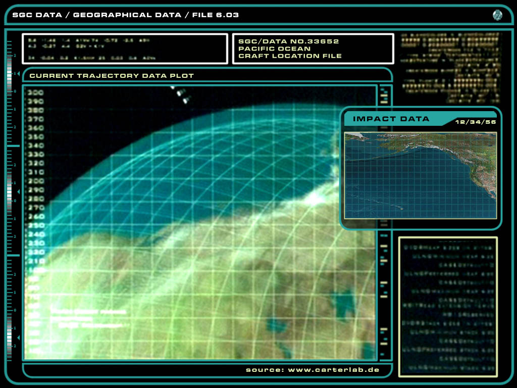Go to the GEOGRAPHICAL DATA breadcrumb segment
The height and width of the screenshot is (388, 517).
(127, 15)
